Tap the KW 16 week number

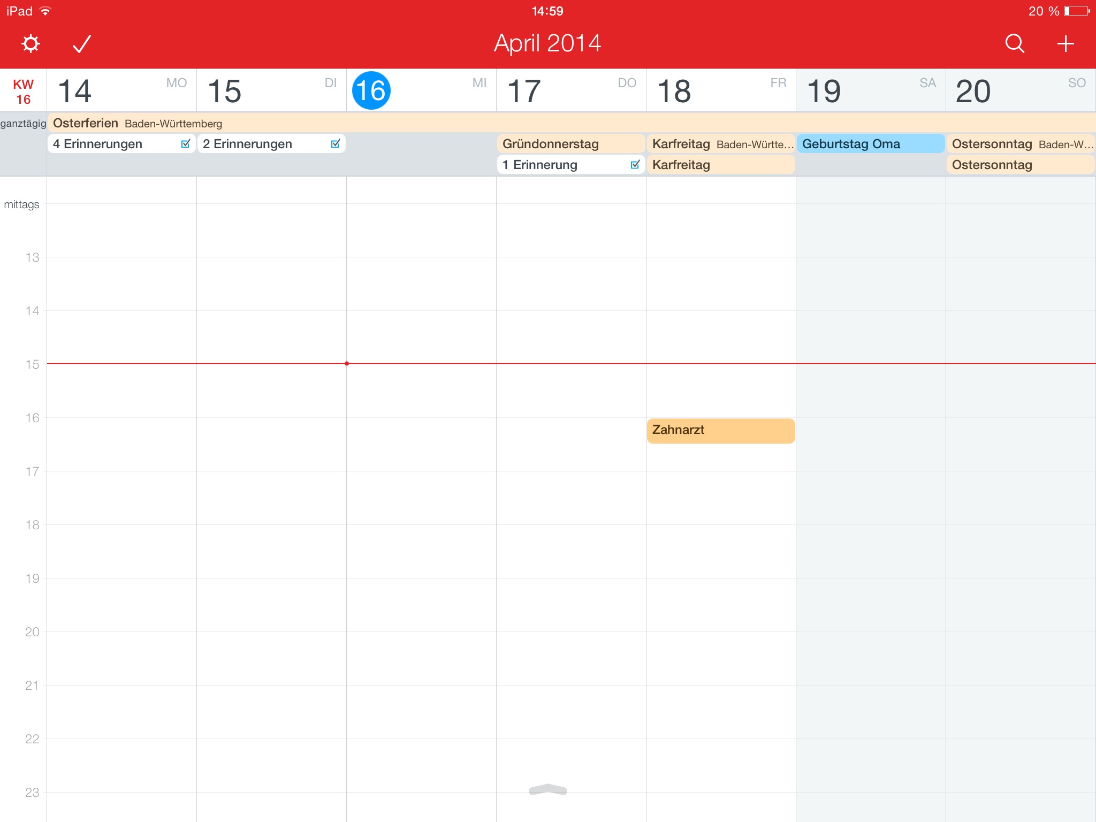click(x=23, y=92)
